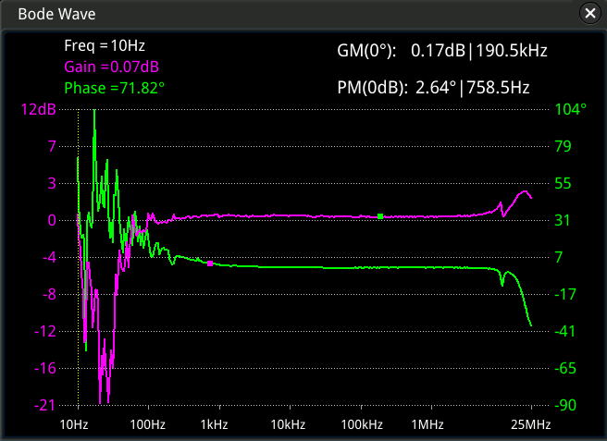Select the Freq =10Hz readout

click(x=105, y=45)
